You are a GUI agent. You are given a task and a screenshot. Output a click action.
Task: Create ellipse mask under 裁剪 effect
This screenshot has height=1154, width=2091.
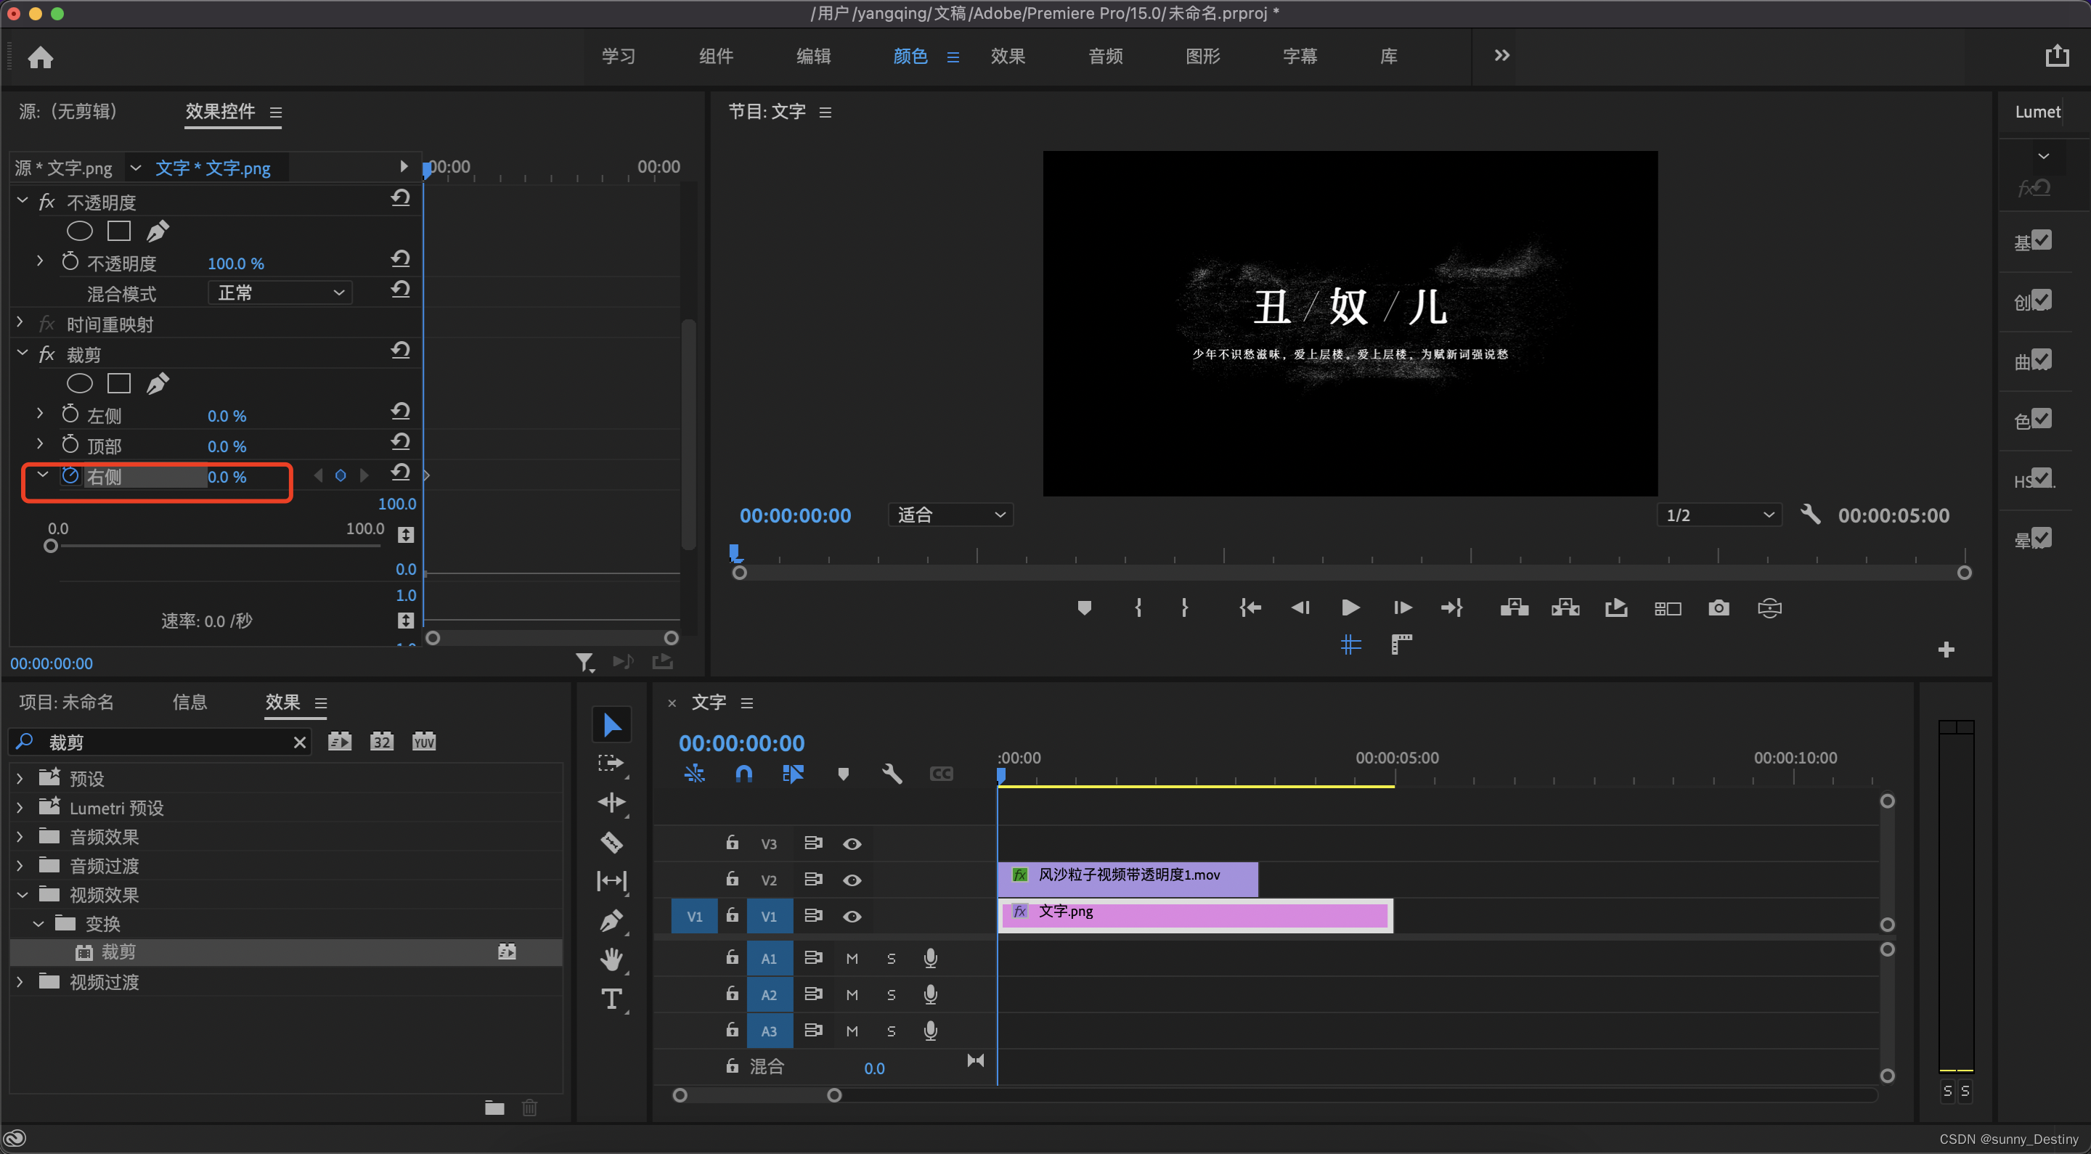(80, 383)
